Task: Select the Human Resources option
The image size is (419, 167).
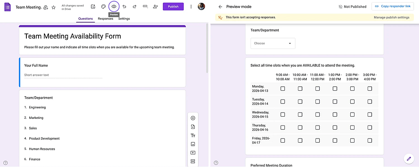Action: pyautogui.click(x=42, y=149)
